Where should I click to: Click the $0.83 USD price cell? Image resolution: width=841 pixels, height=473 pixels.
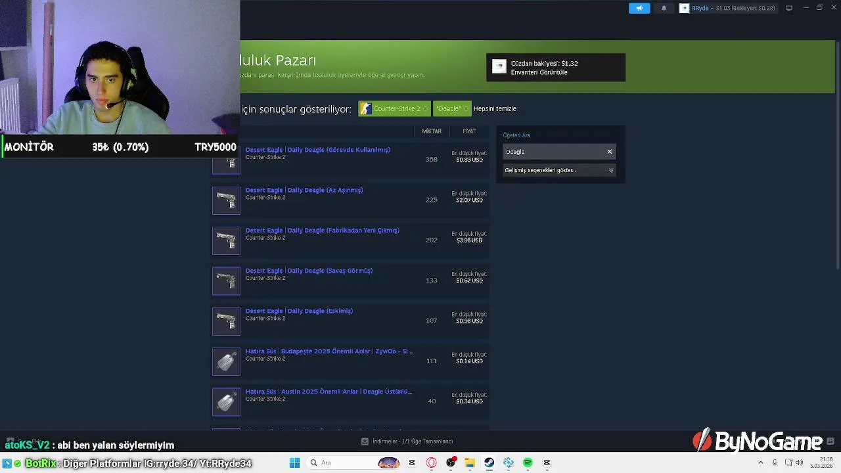coord(469,160)
